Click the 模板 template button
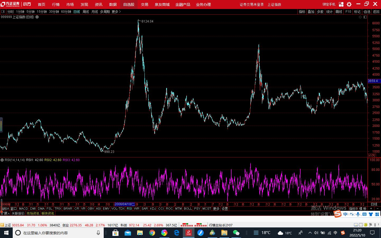This screenshot has height=238, width=381. 363,209
